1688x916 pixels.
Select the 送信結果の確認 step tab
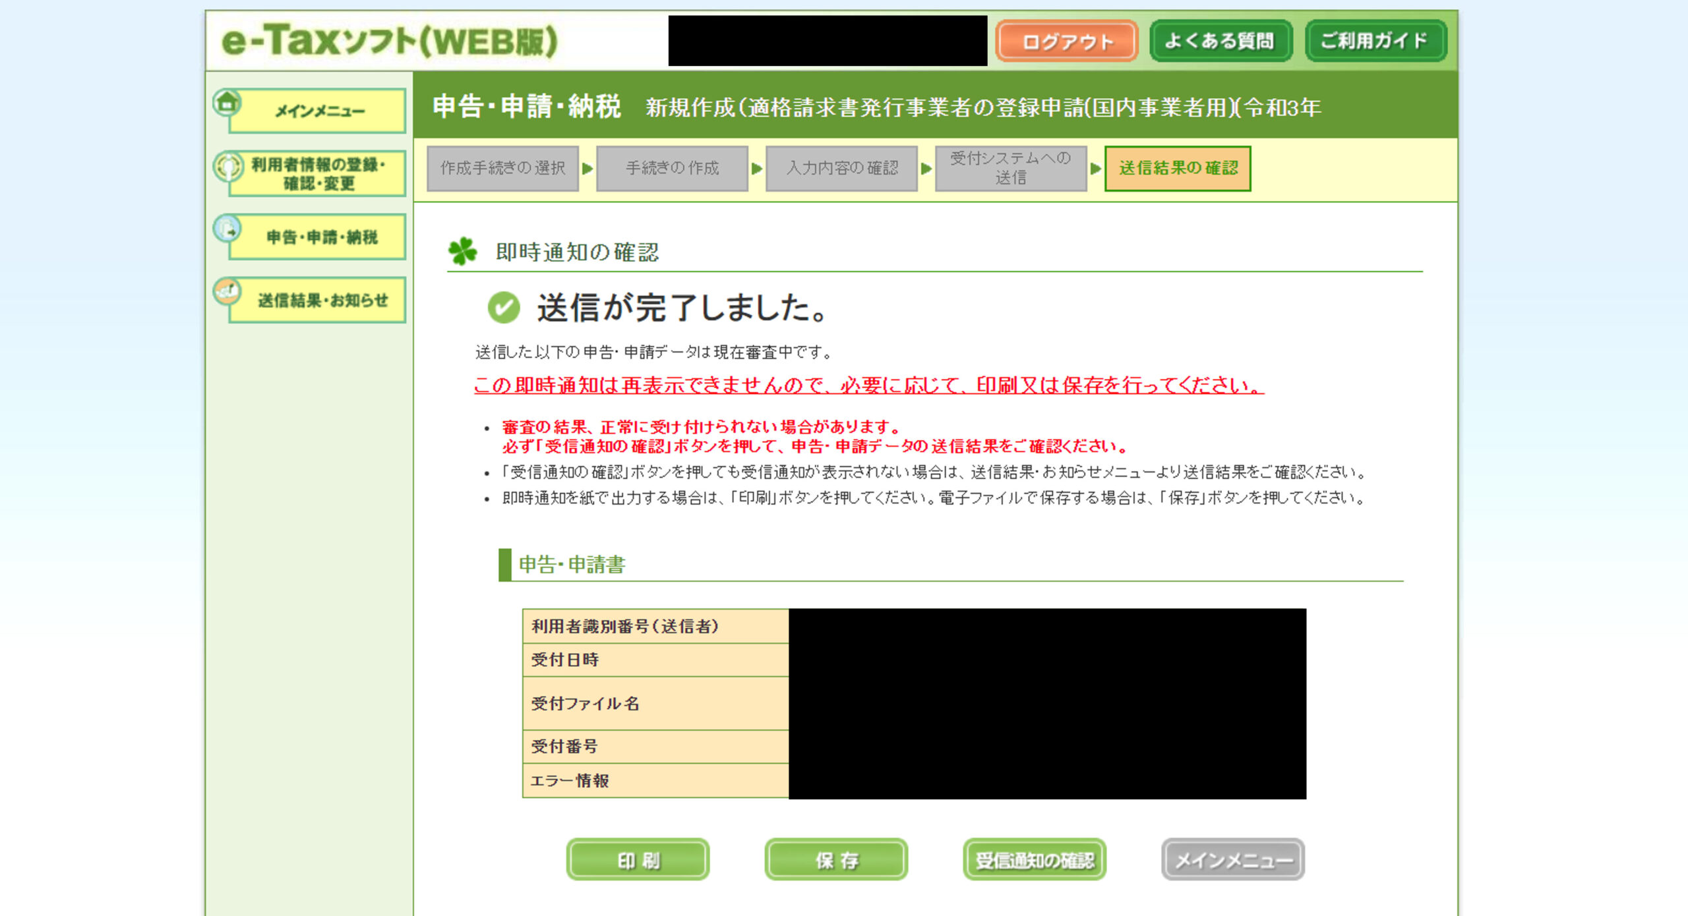(x=1178, y=169)
